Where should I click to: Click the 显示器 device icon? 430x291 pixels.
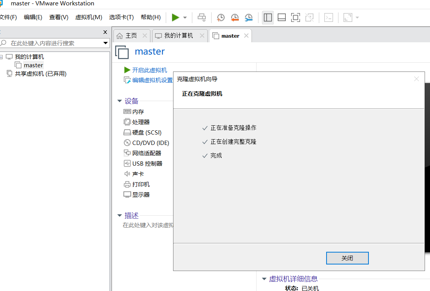pyautogui.click(x=127, y=195)
